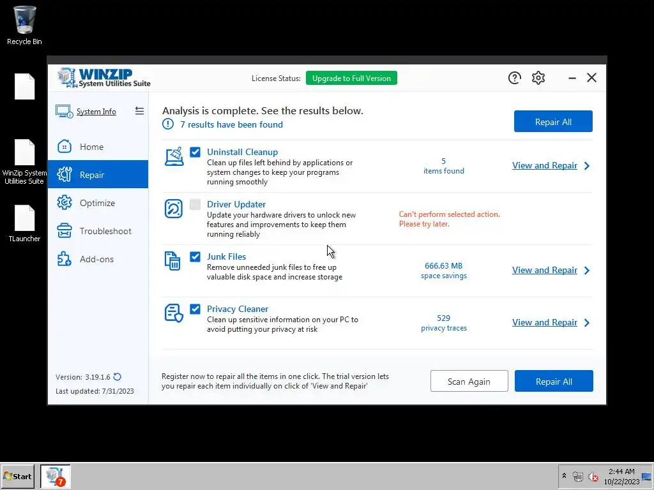The image size is (654, 490).
Task: Click the Uninstall Cleanup title
Action: click(x=242, y=152)
